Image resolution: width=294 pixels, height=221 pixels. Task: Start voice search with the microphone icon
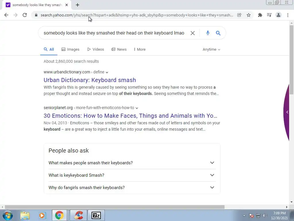(x=208, y=33)
